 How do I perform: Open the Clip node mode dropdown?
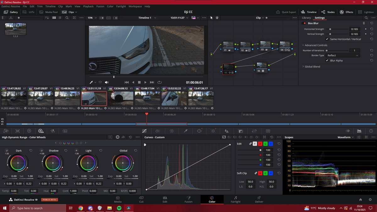tap(263, 18)
